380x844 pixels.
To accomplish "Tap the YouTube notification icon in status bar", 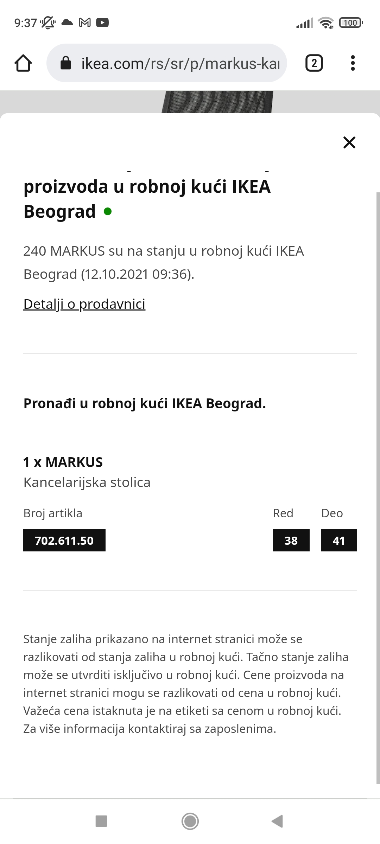I will 102,23.
